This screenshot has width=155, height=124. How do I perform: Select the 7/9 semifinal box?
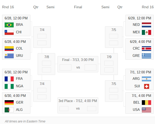pos(109,64)
